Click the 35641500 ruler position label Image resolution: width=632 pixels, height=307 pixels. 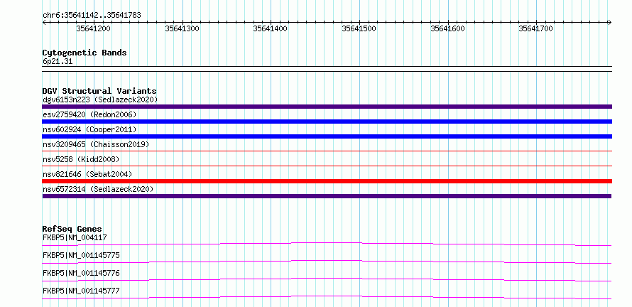point(359,28)
